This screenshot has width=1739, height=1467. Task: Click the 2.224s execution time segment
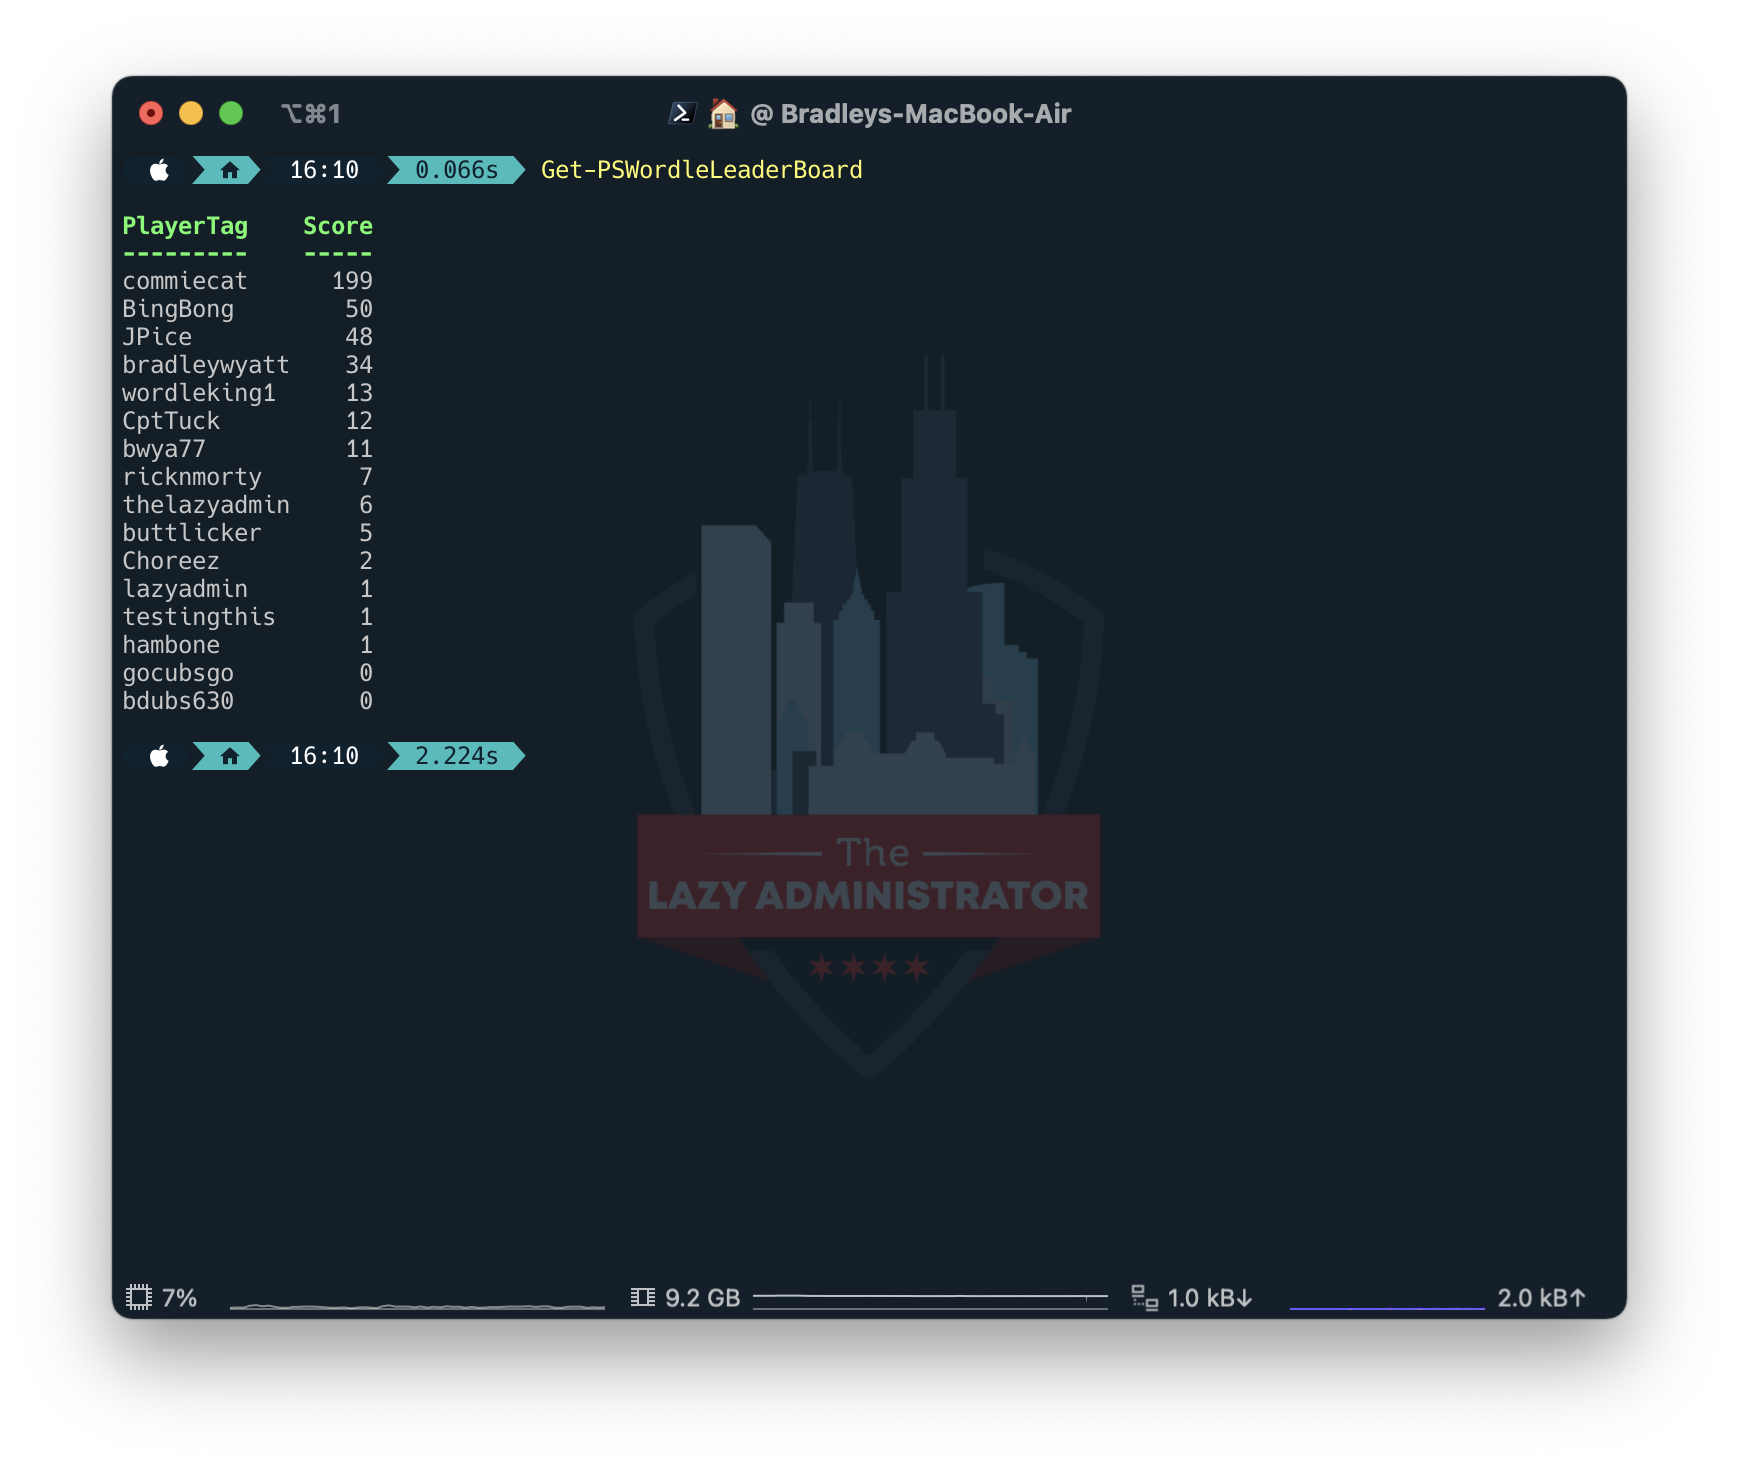click(456, 756)
